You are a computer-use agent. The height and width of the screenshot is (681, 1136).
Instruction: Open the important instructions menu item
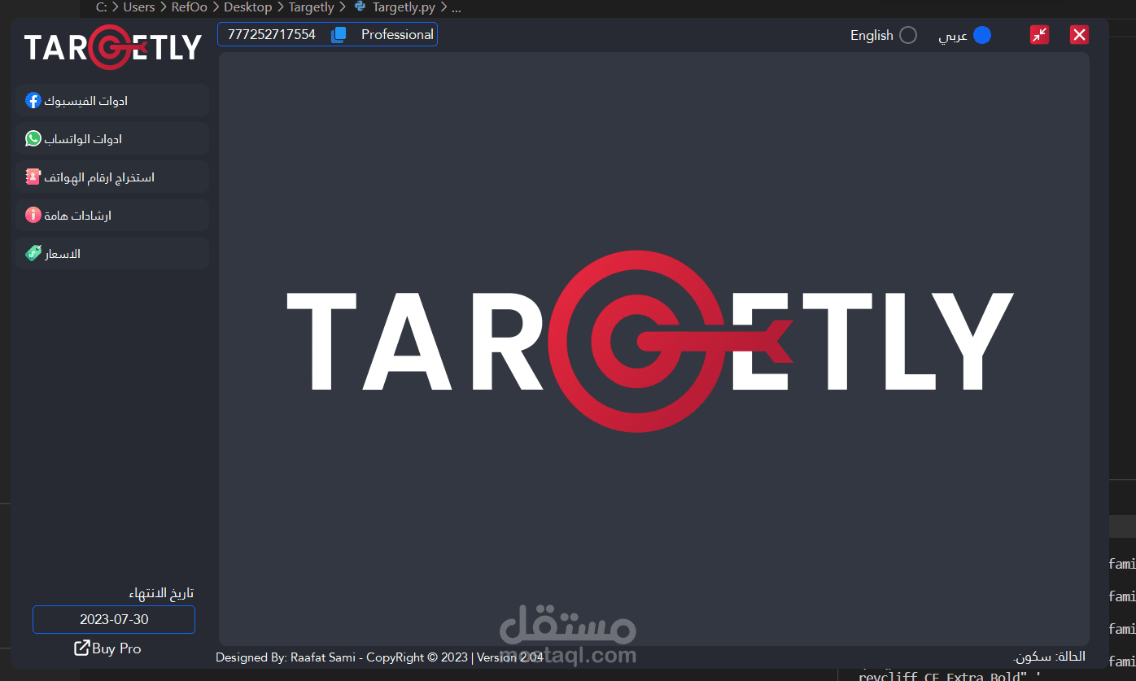(112, 215)
